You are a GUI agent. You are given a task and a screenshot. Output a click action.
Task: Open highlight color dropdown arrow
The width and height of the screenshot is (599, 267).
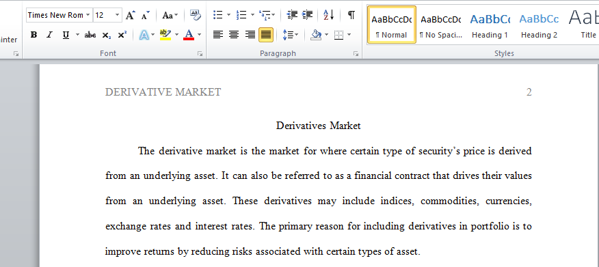pyautogui.click(x=176, y=35)
